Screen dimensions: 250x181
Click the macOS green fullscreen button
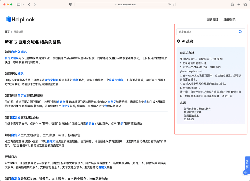tap(11, 5)
